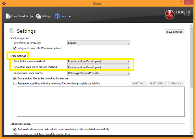
Task: Click the Eraser radioactive logo
Action: coord(170,15)
